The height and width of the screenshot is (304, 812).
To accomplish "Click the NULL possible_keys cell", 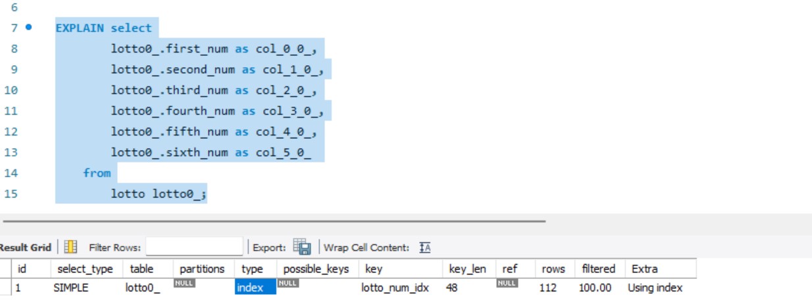I will pyautogui.click(x=317, y=288).
